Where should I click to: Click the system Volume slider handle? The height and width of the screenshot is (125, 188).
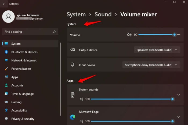click(175, 35)
